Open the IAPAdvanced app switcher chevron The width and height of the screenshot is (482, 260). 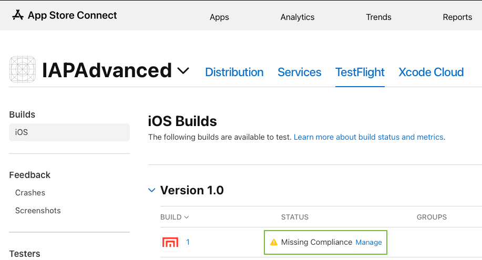(183, 71)
